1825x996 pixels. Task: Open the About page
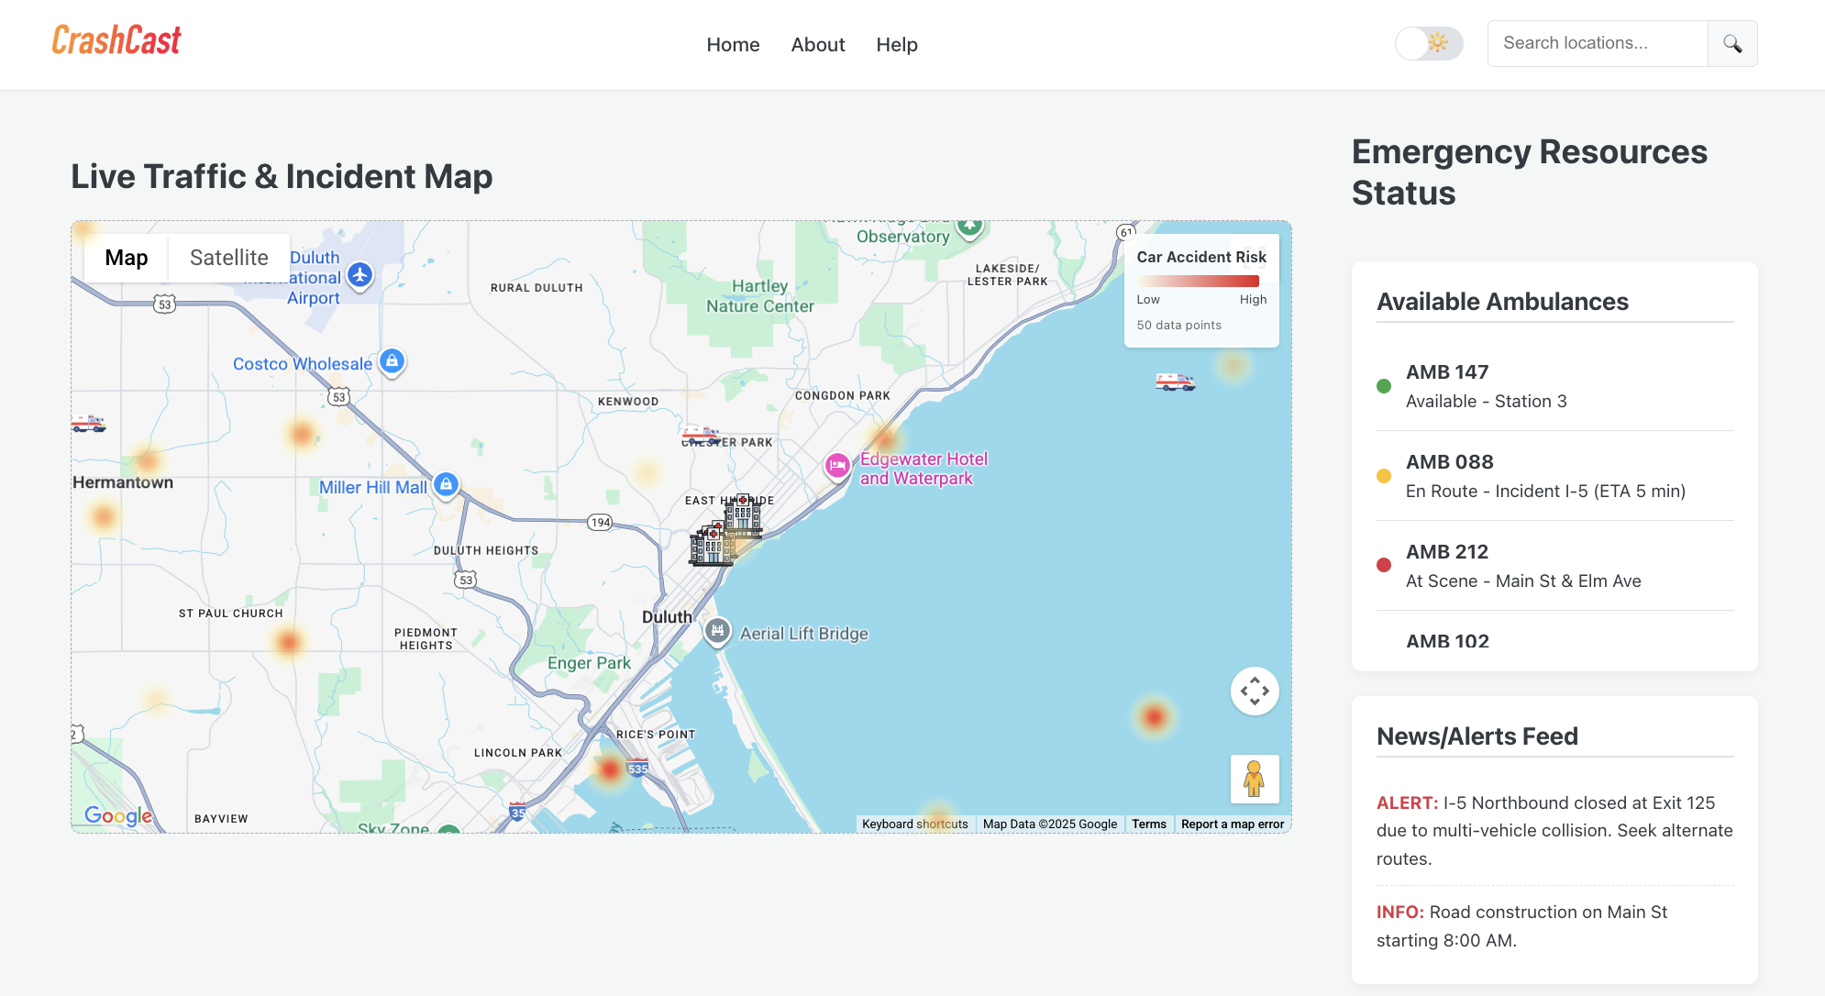tap(817, 45)
